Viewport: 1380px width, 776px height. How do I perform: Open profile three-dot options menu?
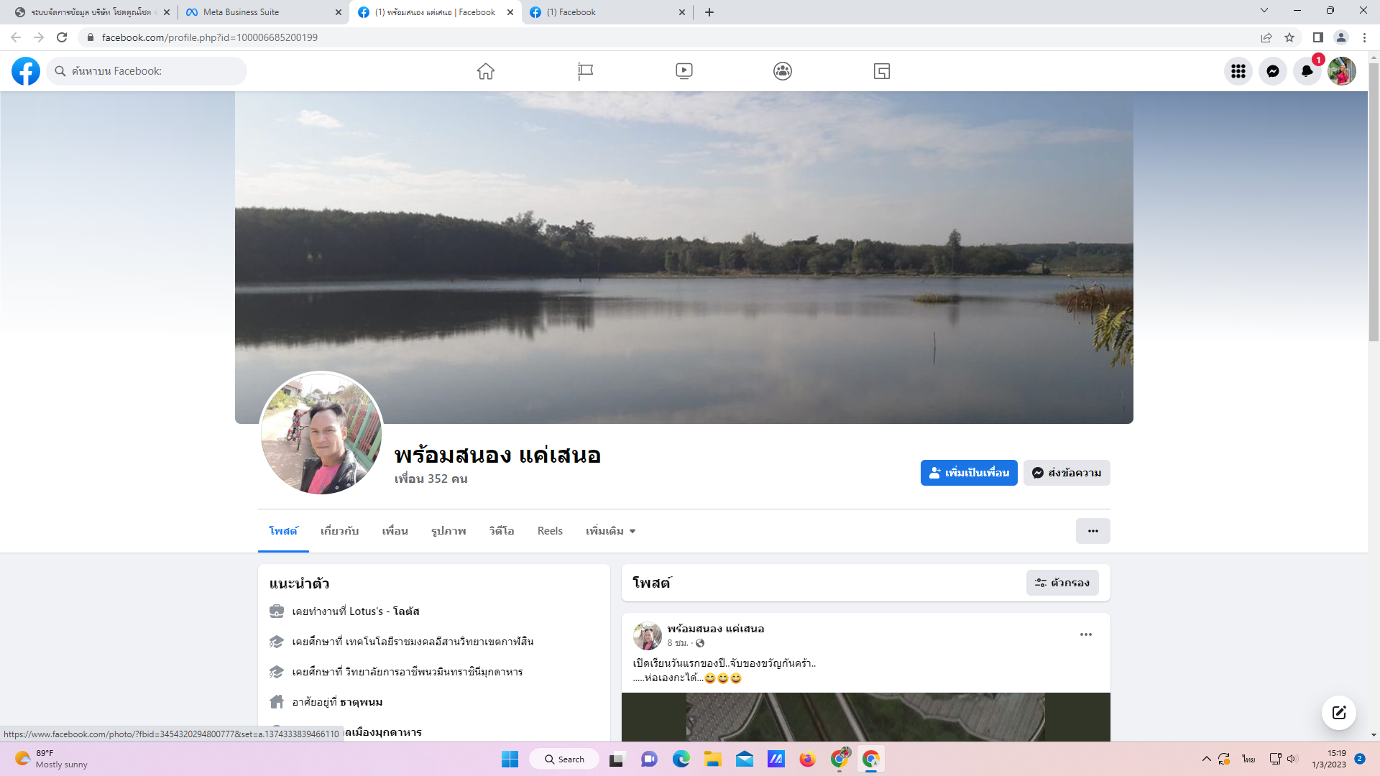1092,531
